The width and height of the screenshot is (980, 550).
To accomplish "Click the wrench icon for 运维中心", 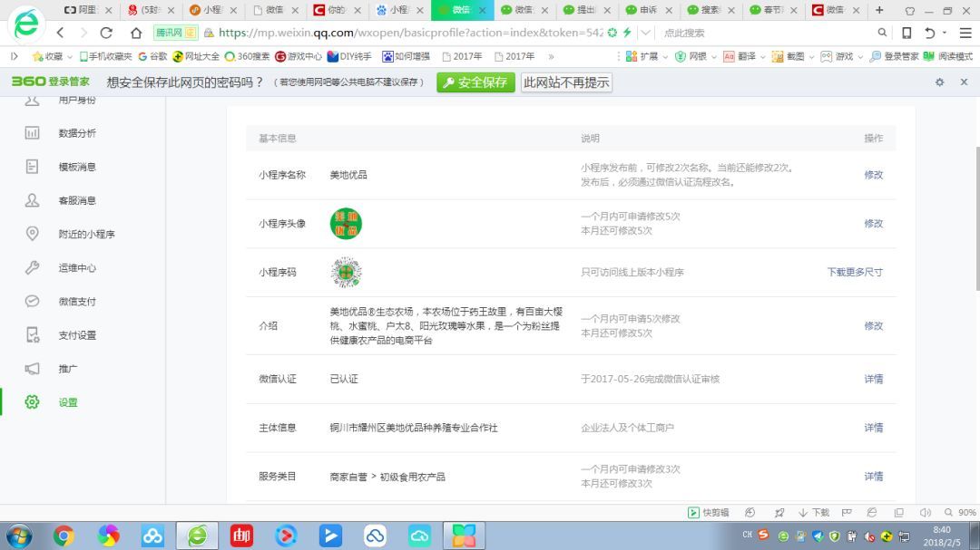I will pos(32,268).
